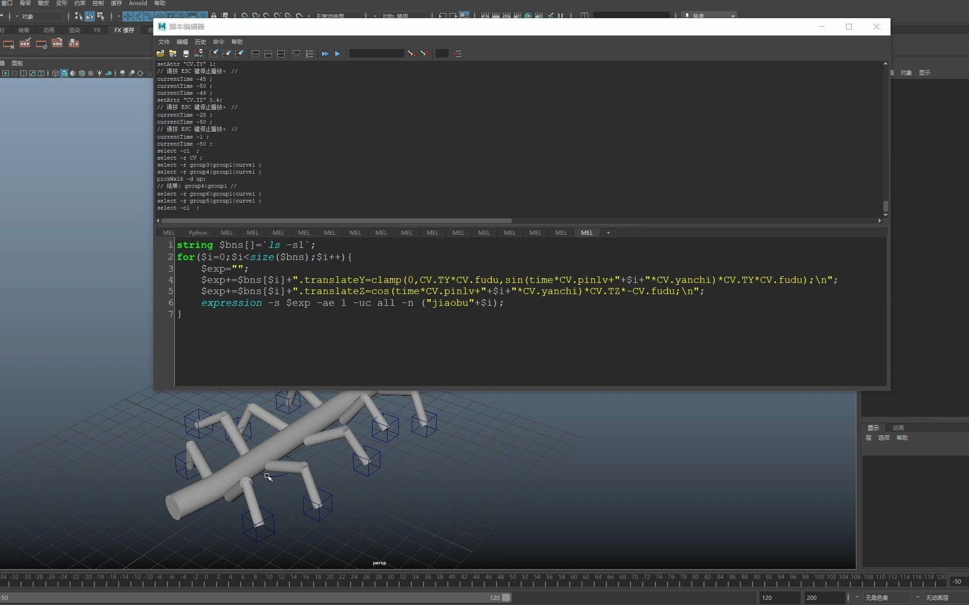Add a new script tab with plus
Viewport: 969px width, 605px height.
[608, 232]
